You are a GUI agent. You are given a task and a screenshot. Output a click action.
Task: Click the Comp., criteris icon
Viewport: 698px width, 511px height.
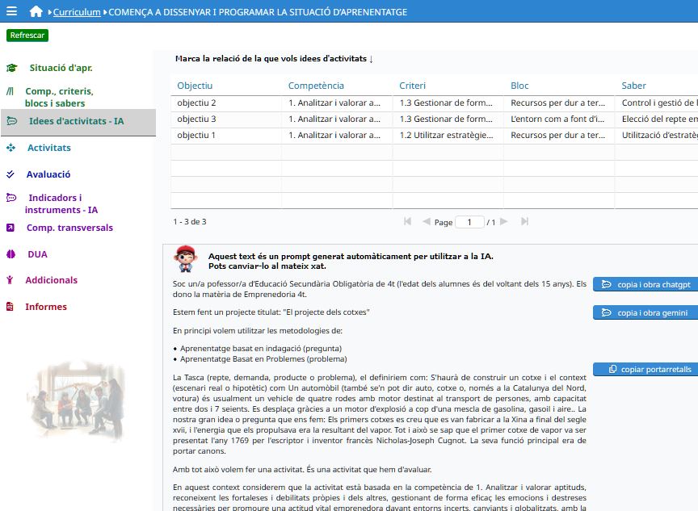click(11, 91)
